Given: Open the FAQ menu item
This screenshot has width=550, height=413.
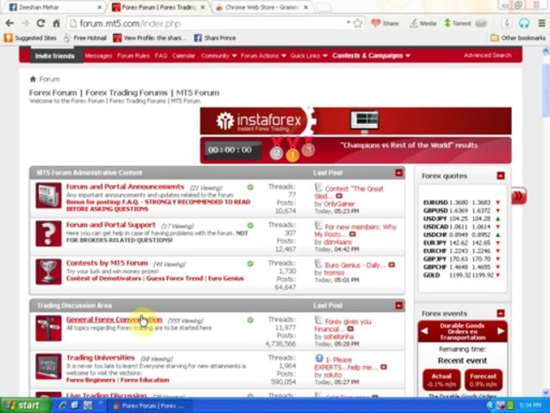Looking at the screenshot, I should 160,56.
